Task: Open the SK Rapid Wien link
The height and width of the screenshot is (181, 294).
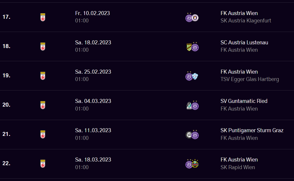Action: pyautogui.click(x=238, y=167)
